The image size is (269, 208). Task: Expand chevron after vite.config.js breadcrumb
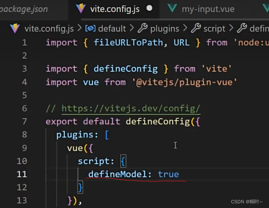[80, 28]
